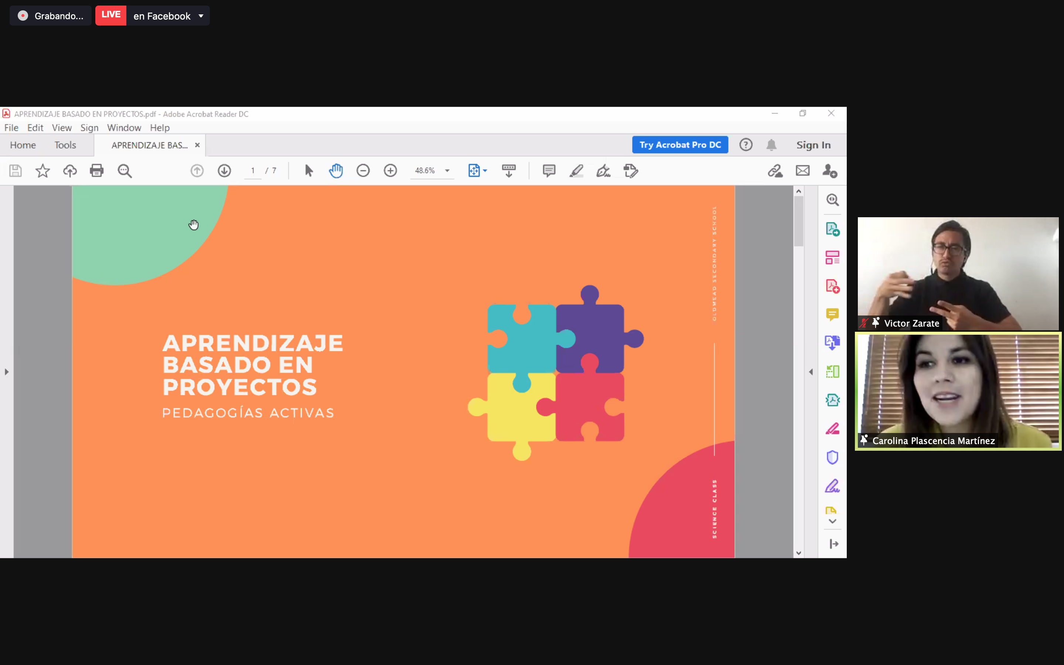The image size is (1064, 665).
Task: Star this document as favorite
Action: coord(42,171)
